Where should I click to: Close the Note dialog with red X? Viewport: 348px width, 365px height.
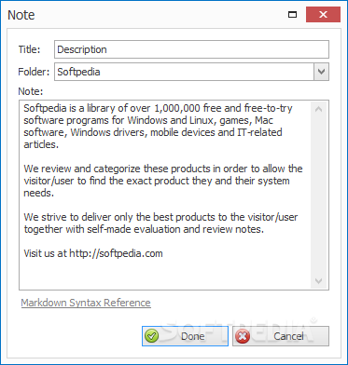click(323, 15)
